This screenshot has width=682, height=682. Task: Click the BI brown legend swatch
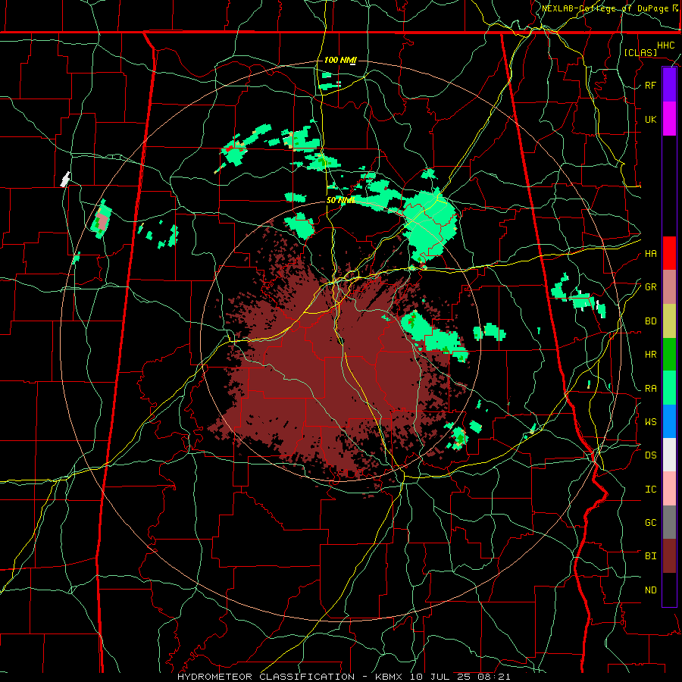coord(669,556)
